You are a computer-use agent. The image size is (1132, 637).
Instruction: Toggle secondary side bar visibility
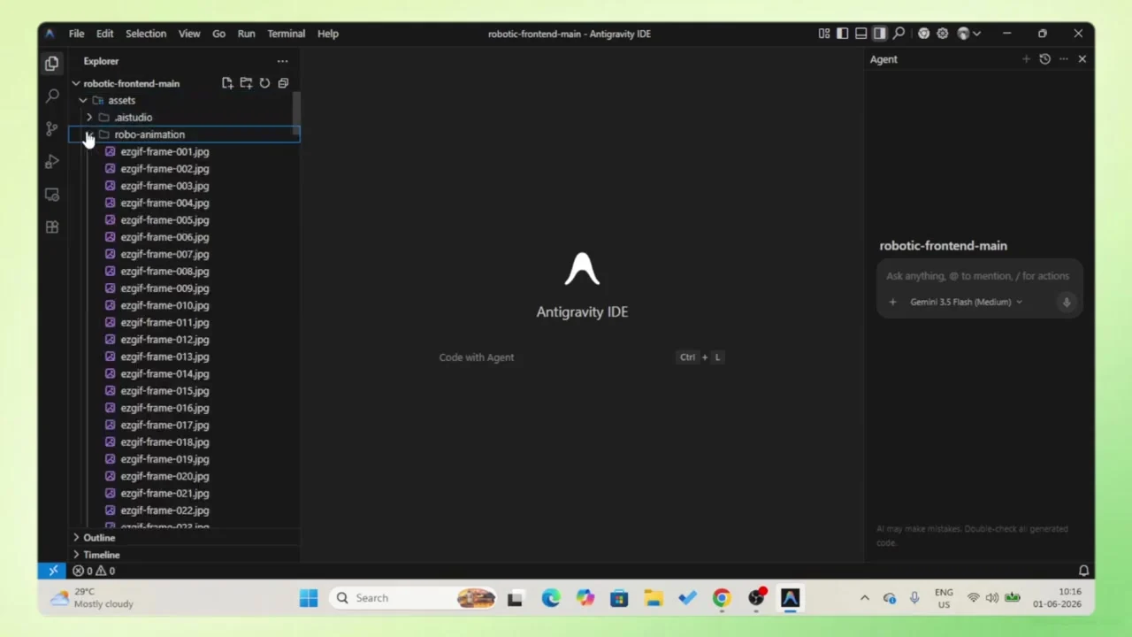880,34
